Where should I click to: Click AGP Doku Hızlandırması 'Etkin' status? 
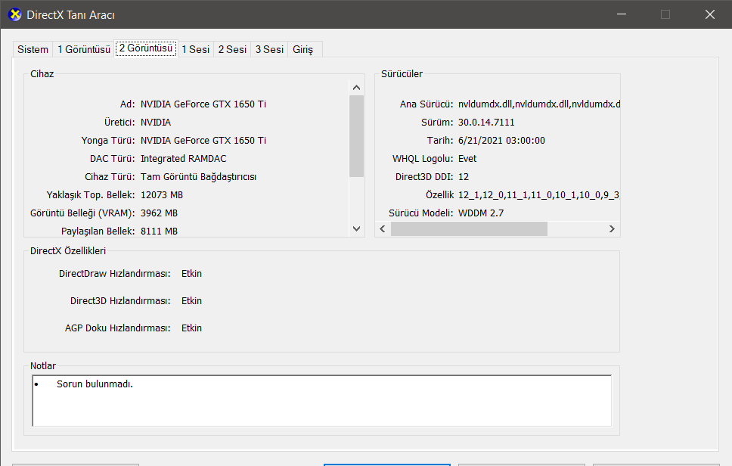(x=191, y=328)
